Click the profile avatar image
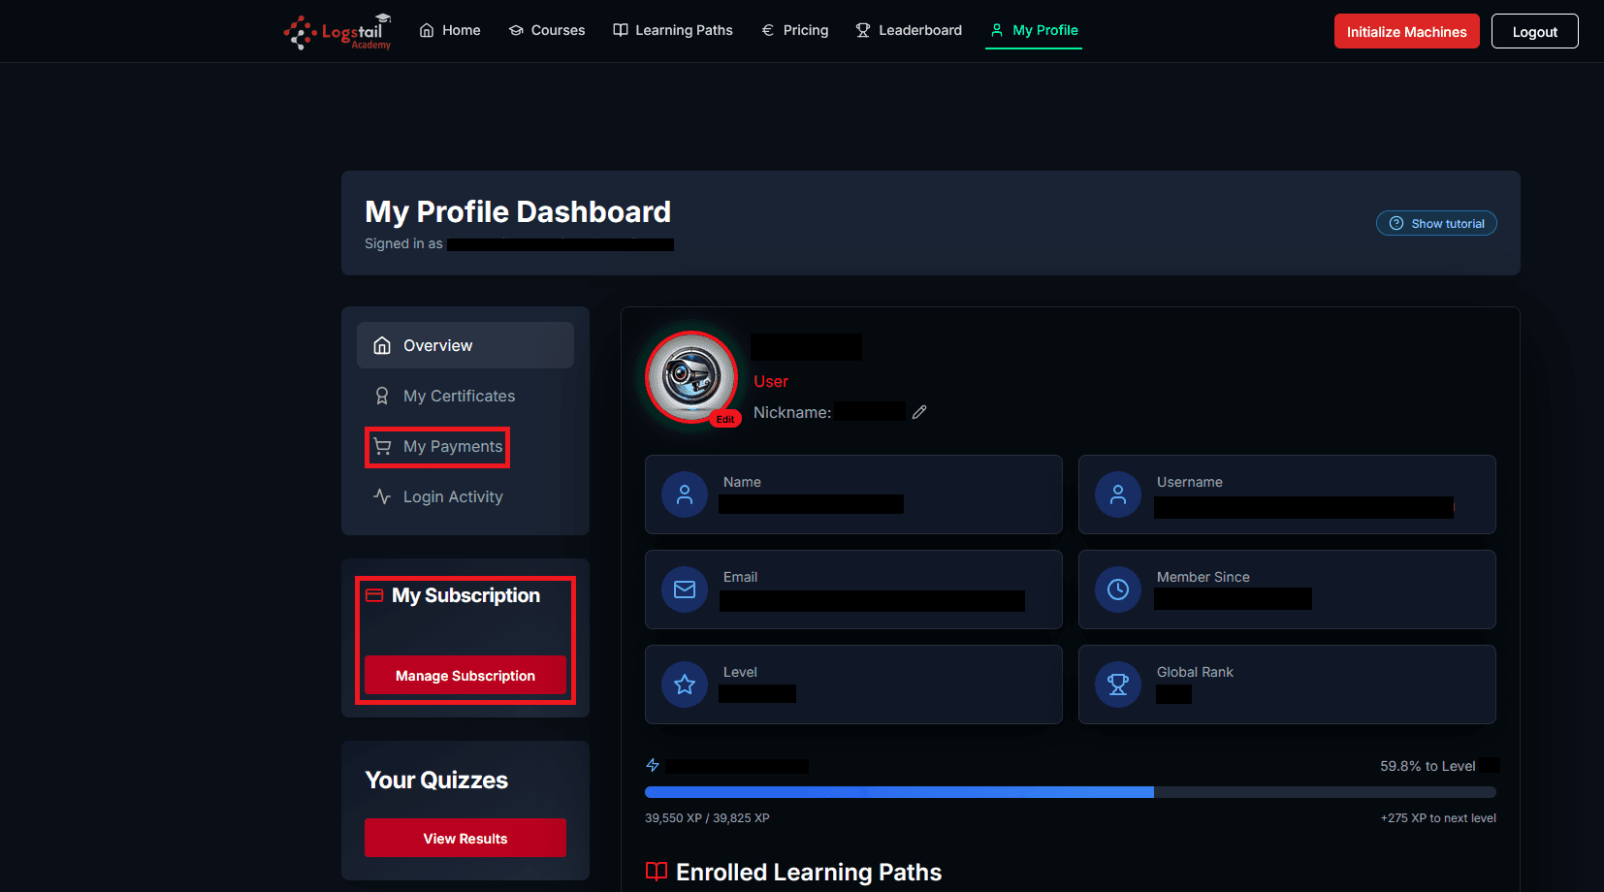The image size is (1604, 892). click(x=691, y=377)
